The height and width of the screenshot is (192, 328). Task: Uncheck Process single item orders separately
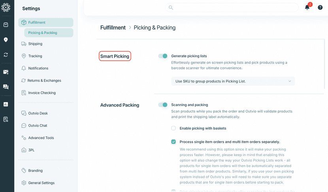[x=173, y=142]
